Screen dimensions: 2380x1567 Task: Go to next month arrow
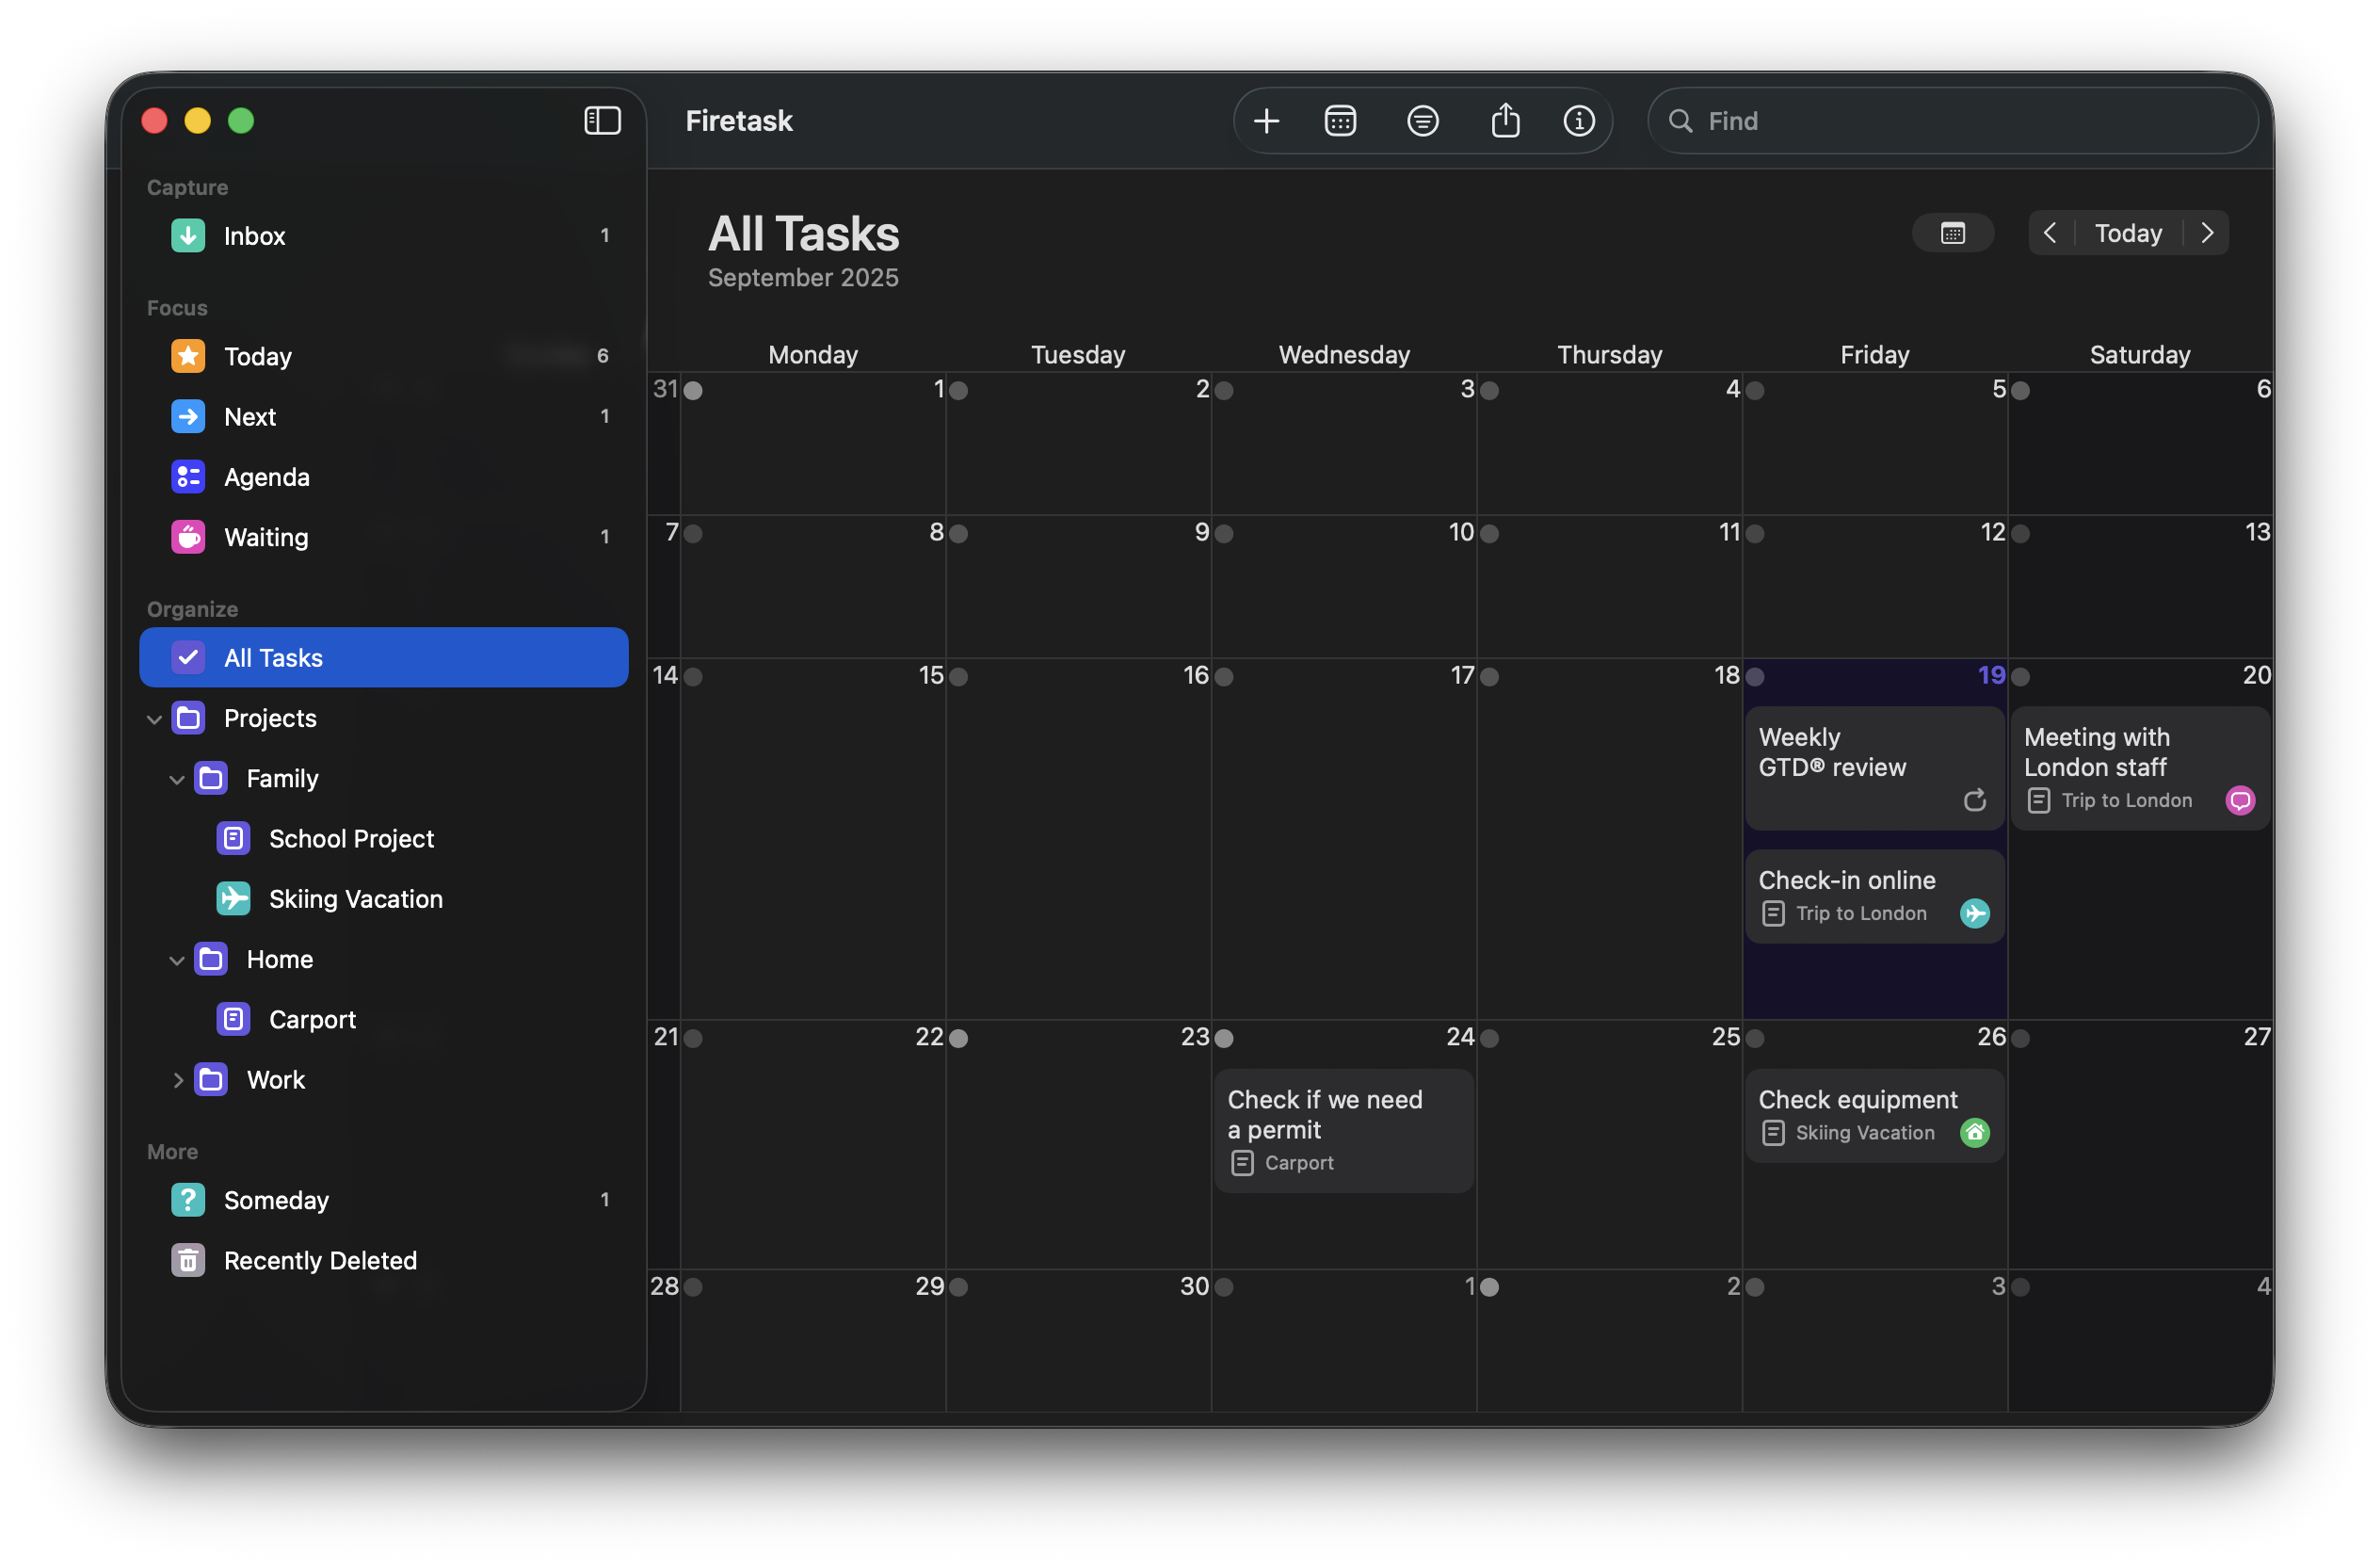pos(2207,233)
